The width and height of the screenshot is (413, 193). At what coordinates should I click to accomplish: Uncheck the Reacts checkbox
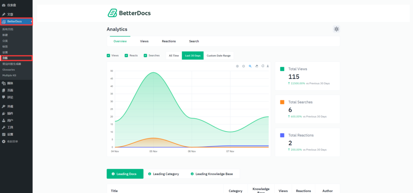(x=126, y=56)
